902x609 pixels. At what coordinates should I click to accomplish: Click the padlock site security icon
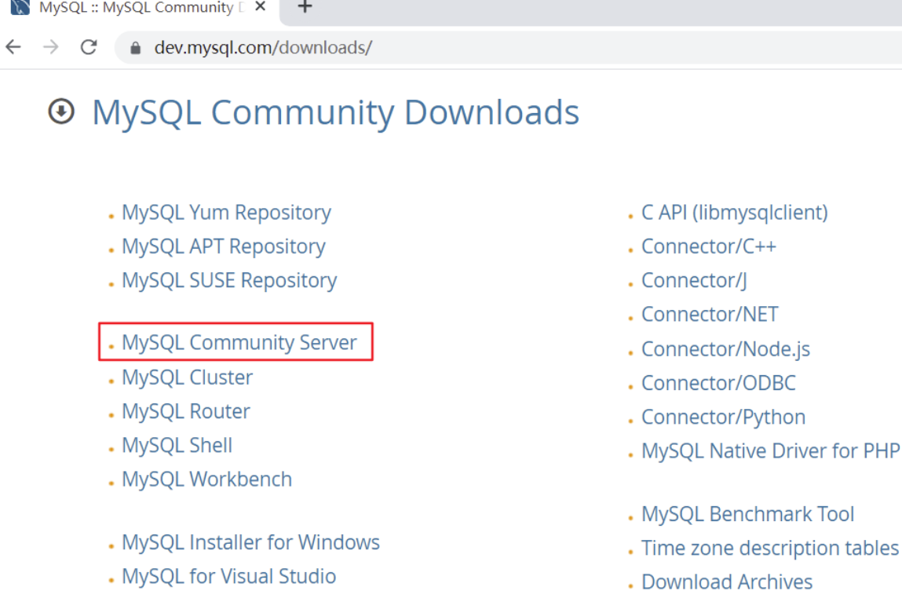click(x=135, y=48)
